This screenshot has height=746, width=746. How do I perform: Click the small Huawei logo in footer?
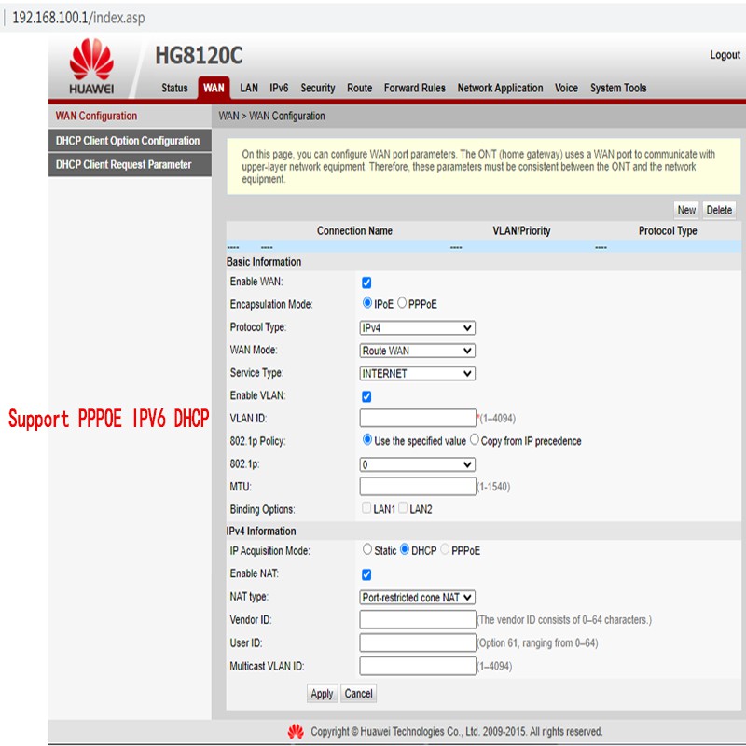pyautogui.click(x=296, y=732)
